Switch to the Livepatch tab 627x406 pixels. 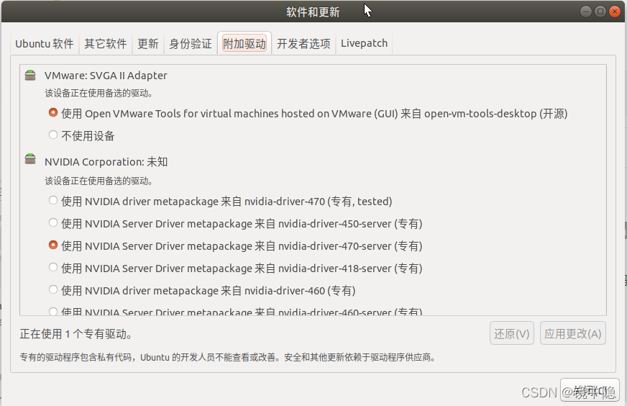(x=364, y=43)
